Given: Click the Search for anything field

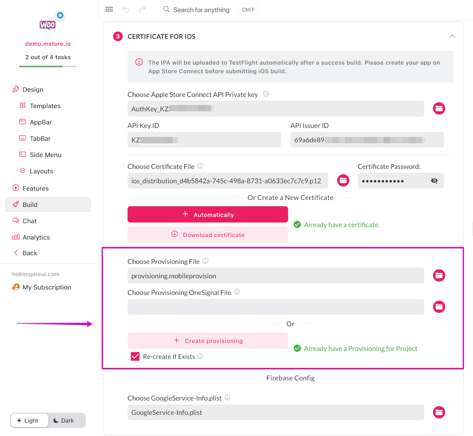Looking at the screenshot, I should click(201, 10).
